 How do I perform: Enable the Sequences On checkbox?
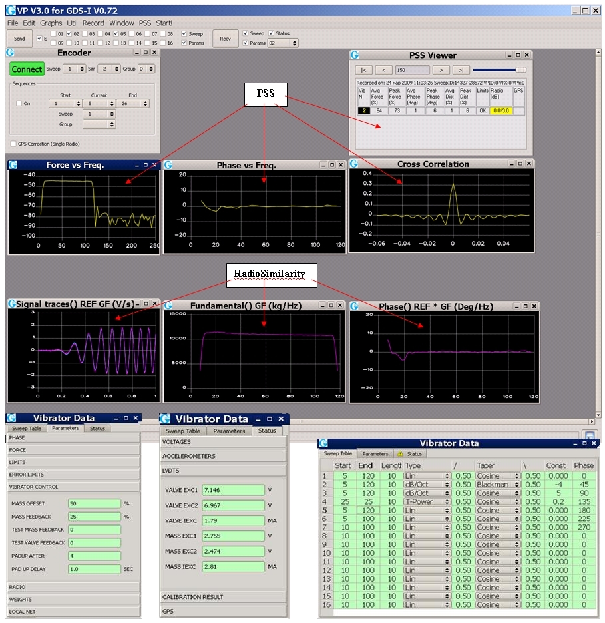[19, 103]
